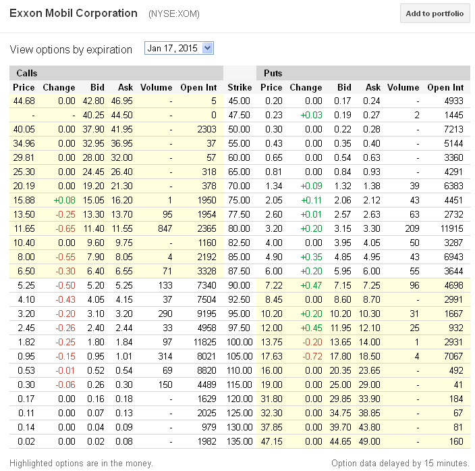Click put price 31.80
Viewport: 475px width, 471px height.
(x=271, y=399)
